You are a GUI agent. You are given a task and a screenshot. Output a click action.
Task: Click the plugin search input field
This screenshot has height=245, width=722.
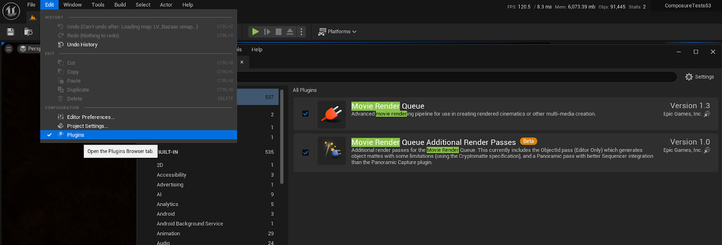click(x=457, y=77)
